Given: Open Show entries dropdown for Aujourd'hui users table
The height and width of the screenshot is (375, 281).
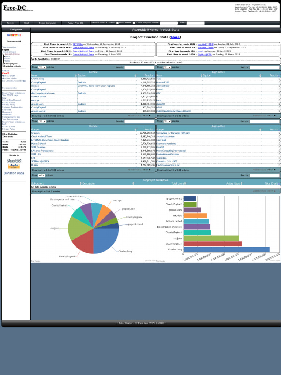Looking at the screenshot, I should click(x=167, y=67).
